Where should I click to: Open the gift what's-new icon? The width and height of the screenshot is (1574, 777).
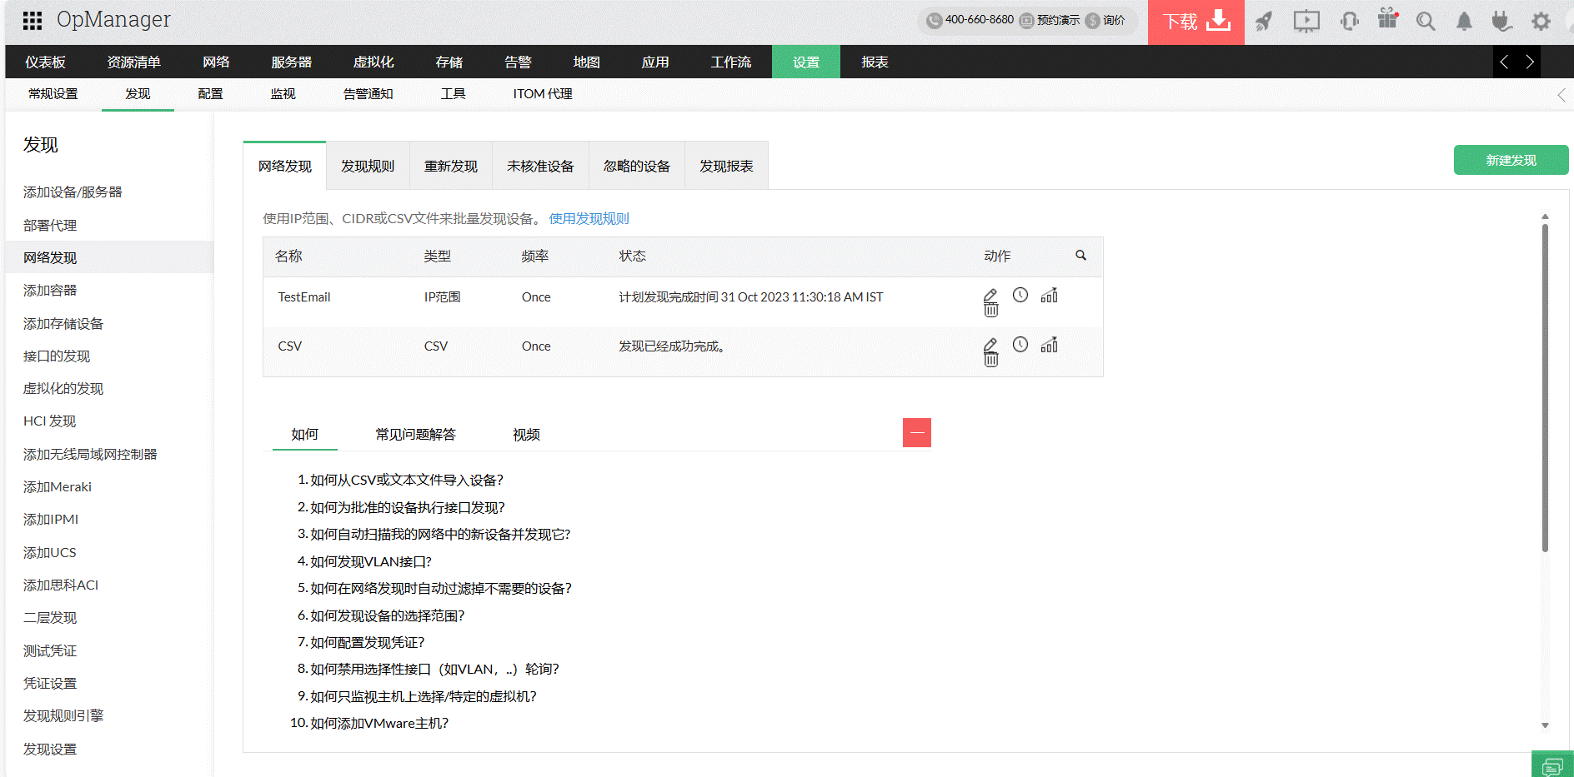[x=1386, y=20]
